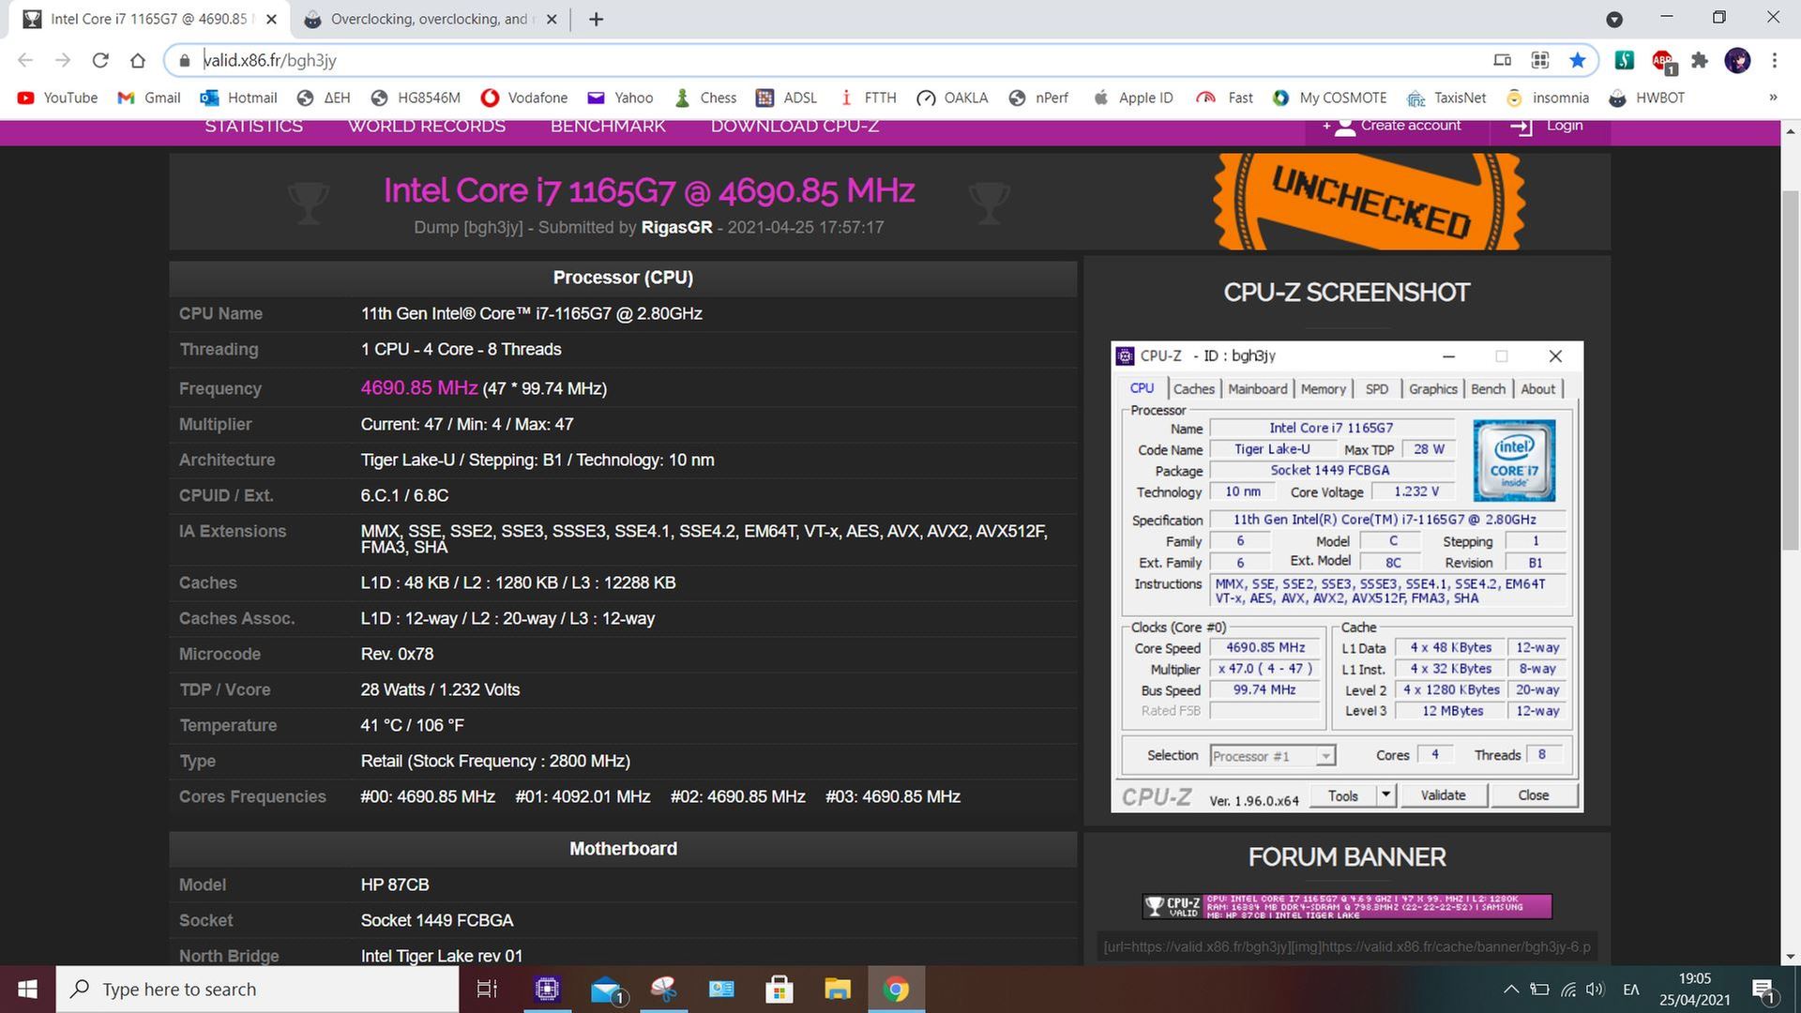Click the browser reload icon

pos(100,60)
